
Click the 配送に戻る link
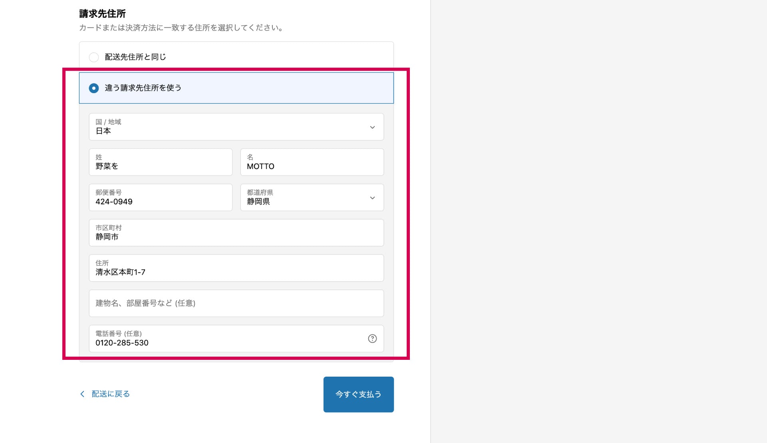tap(111, 394)
